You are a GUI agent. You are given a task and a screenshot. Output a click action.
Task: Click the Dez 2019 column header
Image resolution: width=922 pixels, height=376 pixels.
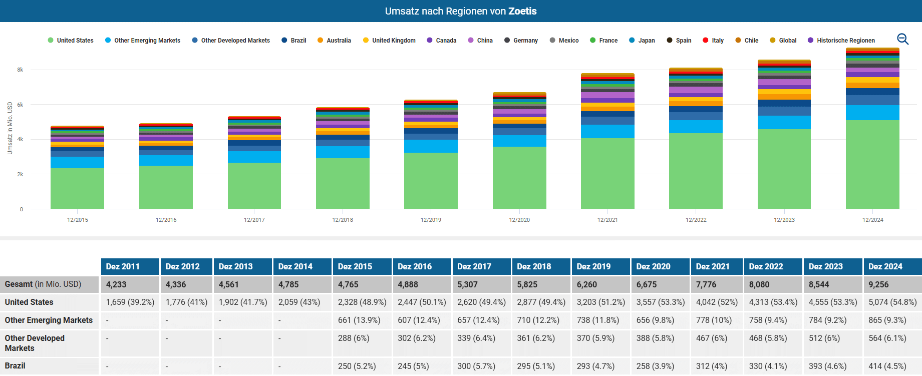[x=600, y=266]
